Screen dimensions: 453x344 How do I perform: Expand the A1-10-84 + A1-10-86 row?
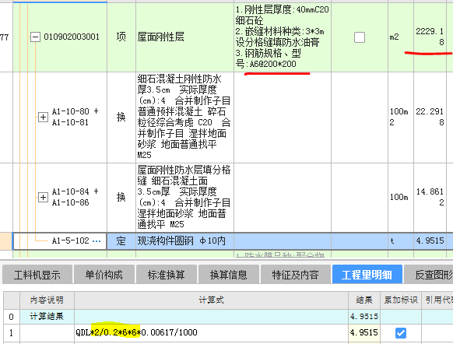pos(43,197)
